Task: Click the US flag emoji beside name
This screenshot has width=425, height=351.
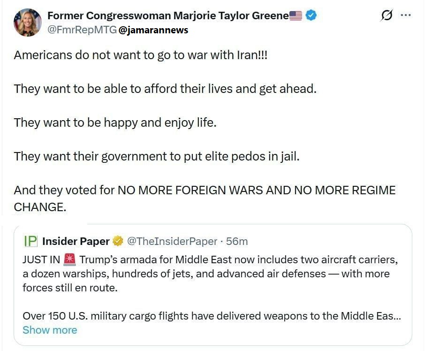Action: click(296, 15)
